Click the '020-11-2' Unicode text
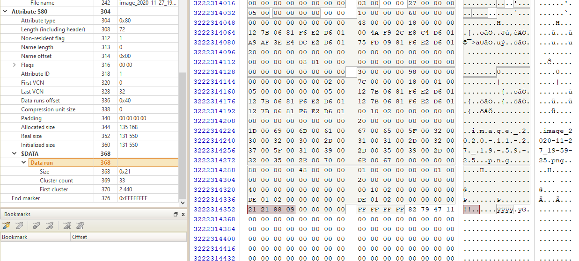 556,140
